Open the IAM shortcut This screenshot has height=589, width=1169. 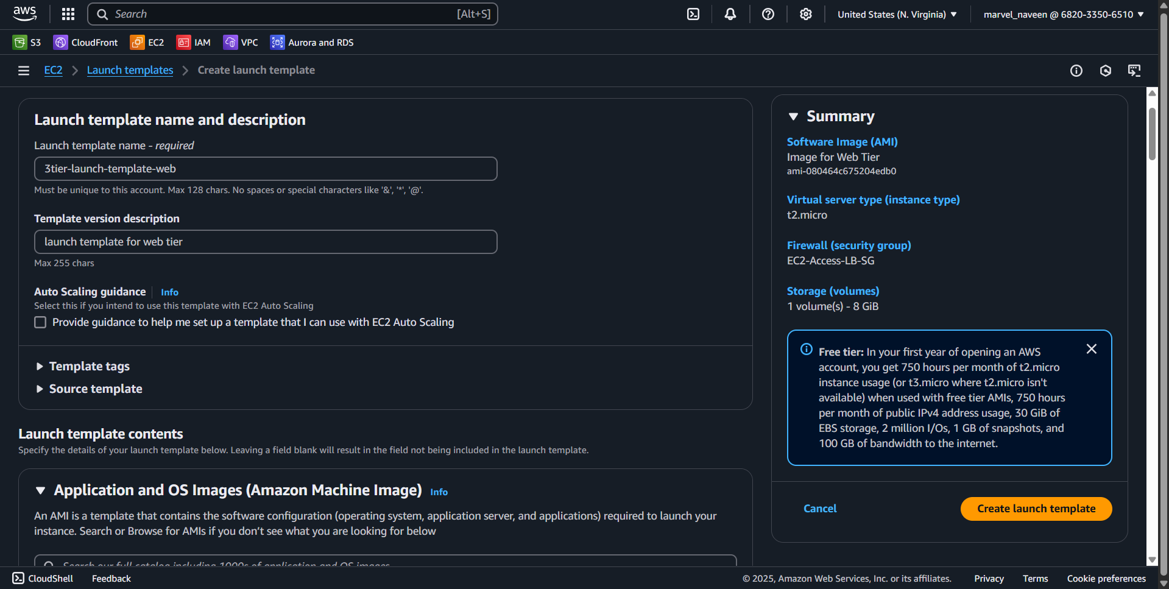194,42
